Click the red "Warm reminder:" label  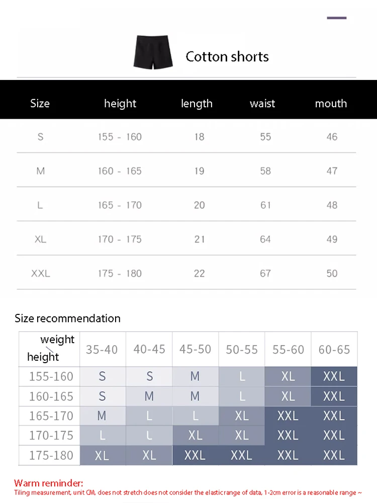pyautogui.click(x=48, y=484)
